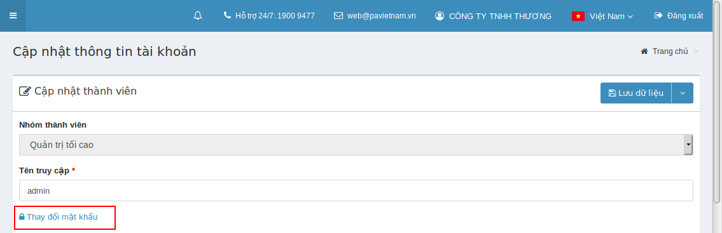722x233 pixels.
Task: Click the web@pavietnam.vn email link
Action: [381, 16]
